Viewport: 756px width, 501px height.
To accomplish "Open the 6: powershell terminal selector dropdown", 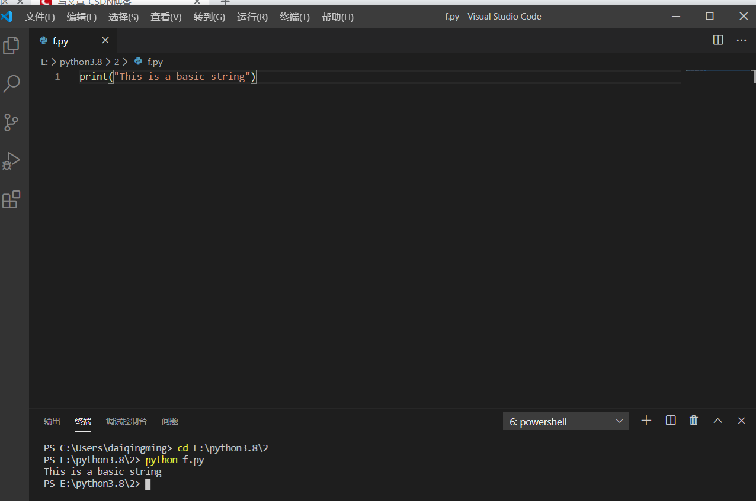I will tap(566, 421).
